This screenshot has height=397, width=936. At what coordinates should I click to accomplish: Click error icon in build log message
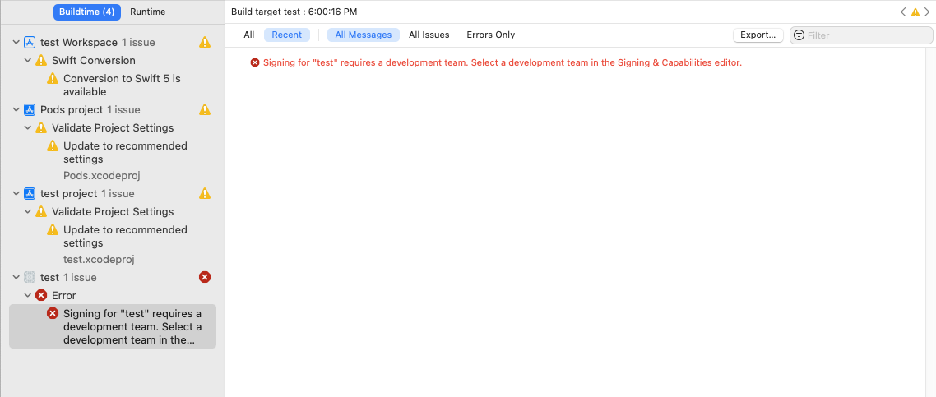point(255,62)
